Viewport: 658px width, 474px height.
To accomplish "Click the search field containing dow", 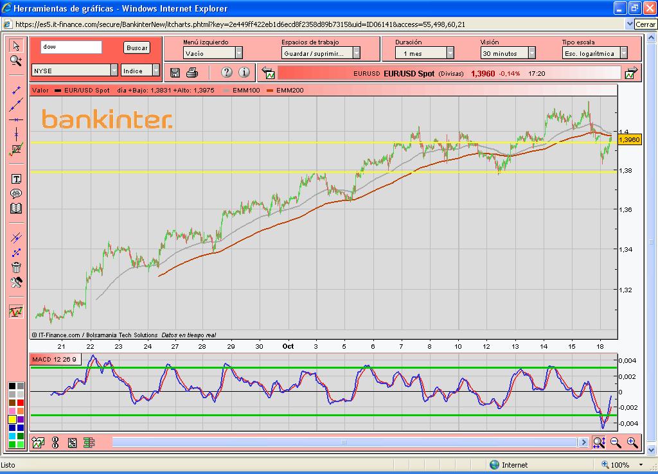I will click(71, 47).
